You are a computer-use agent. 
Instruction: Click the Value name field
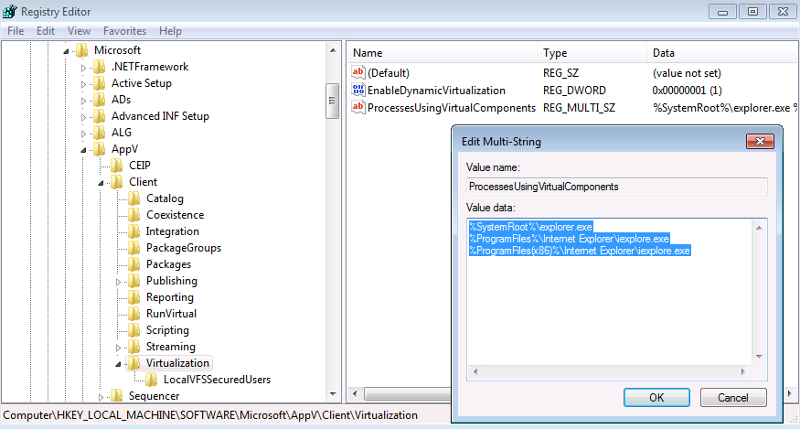617,187
